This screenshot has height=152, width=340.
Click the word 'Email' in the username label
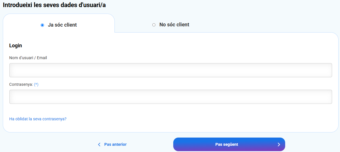pyautogui.click(x=42, y=58)
